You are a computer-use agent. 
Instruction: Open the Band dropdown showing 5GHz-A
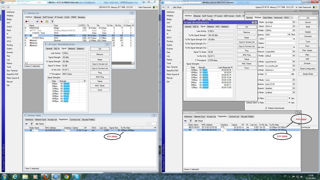coord(294,26)
